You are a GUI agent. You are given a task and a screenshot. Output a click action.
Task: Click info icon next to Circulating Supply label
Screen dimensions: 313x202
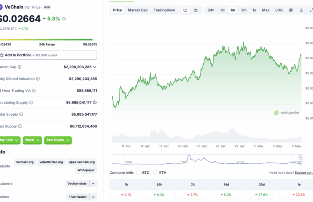31,102
